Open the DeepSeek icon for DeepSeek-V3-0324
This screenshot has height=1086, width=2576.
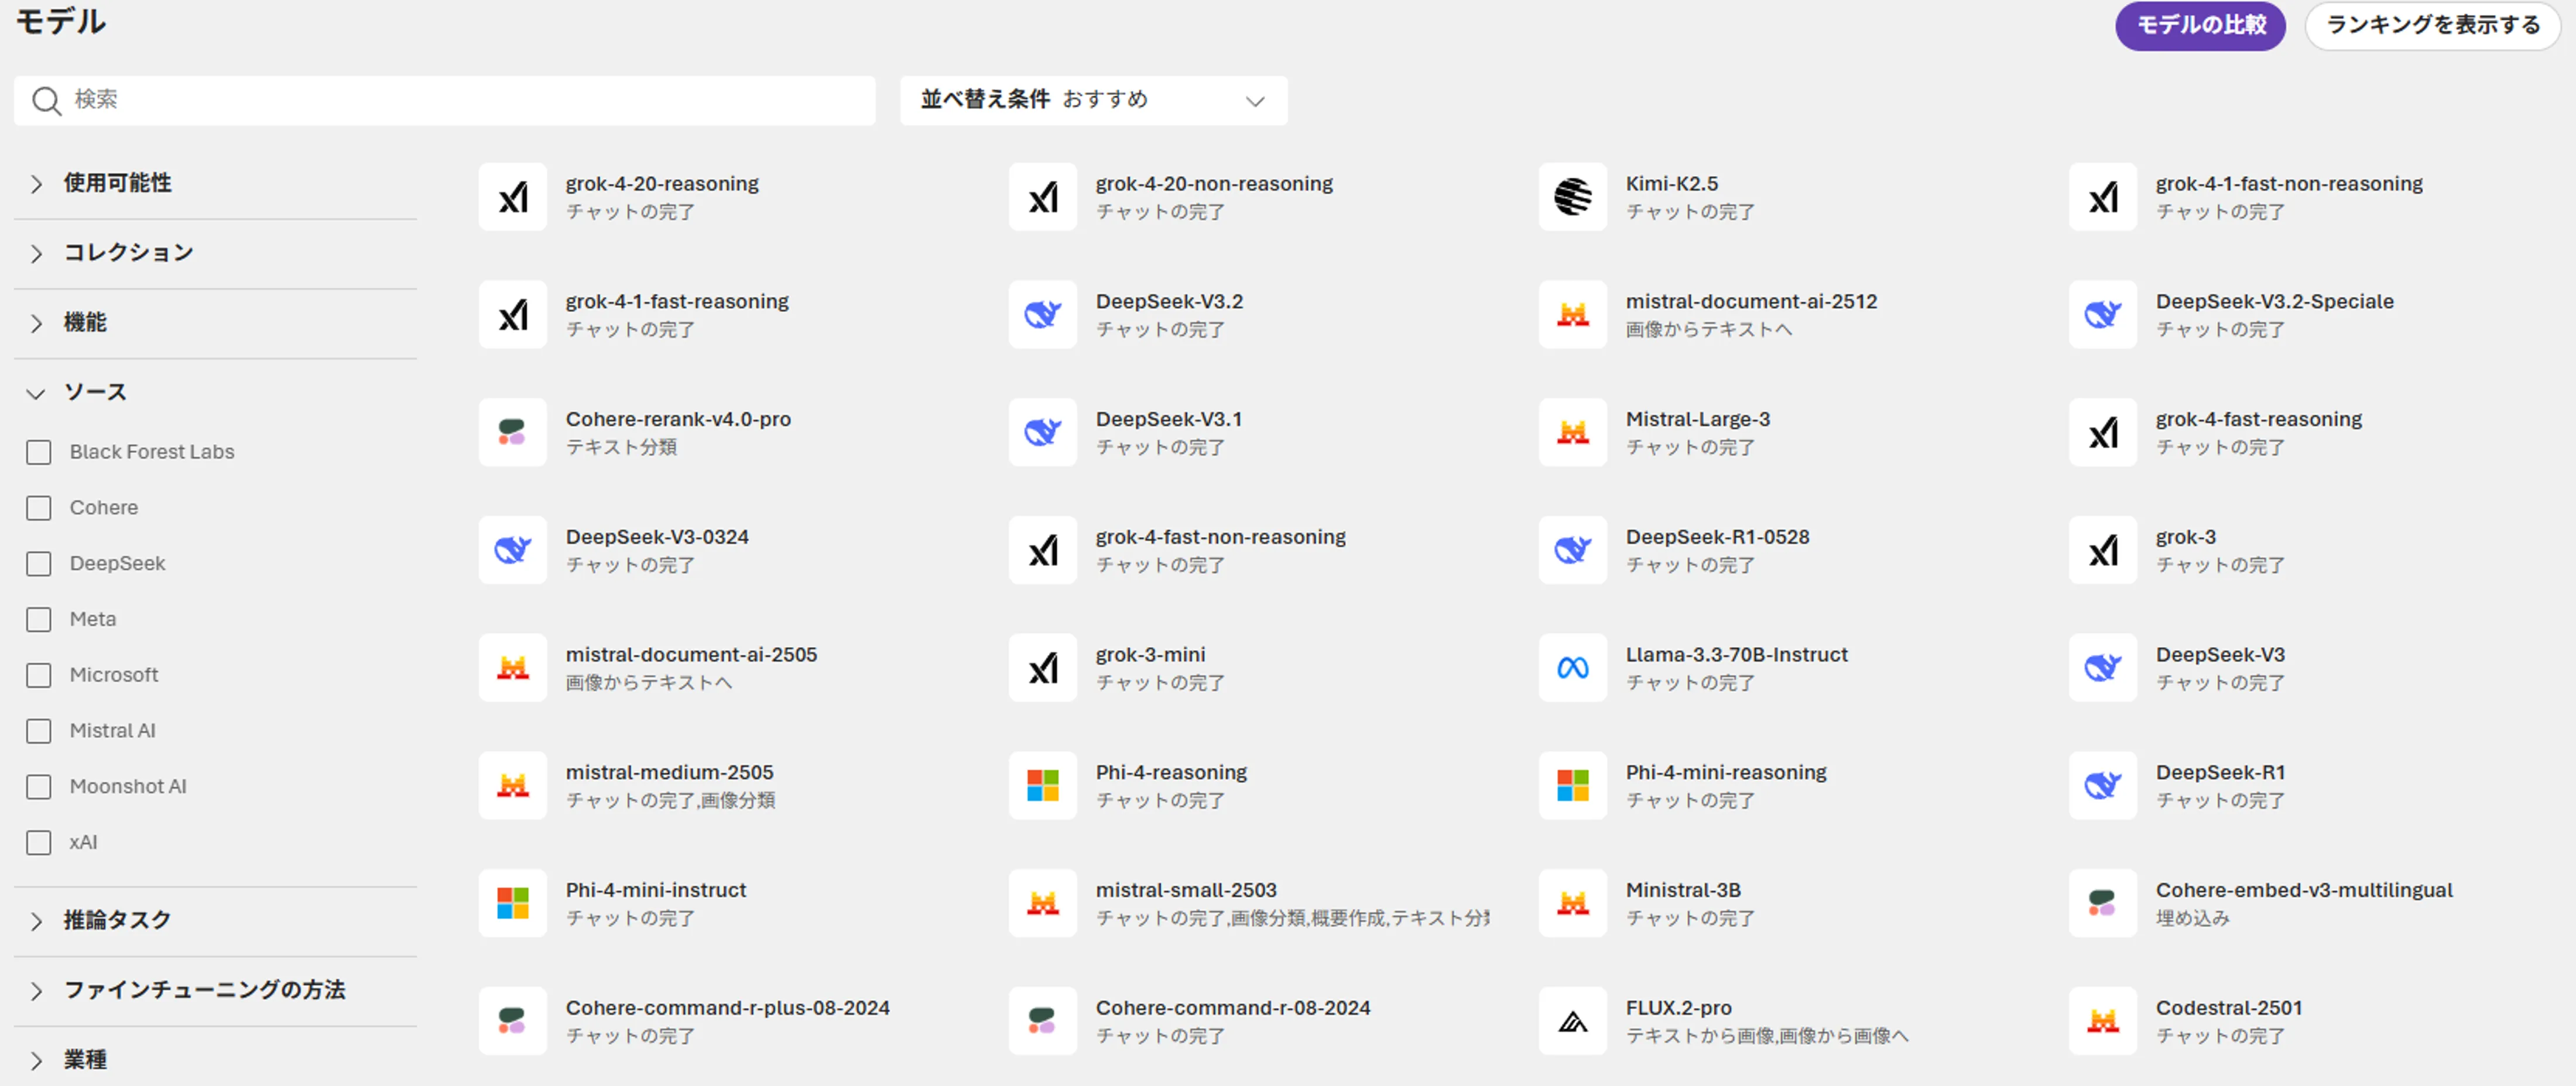[x=512, y=551]
